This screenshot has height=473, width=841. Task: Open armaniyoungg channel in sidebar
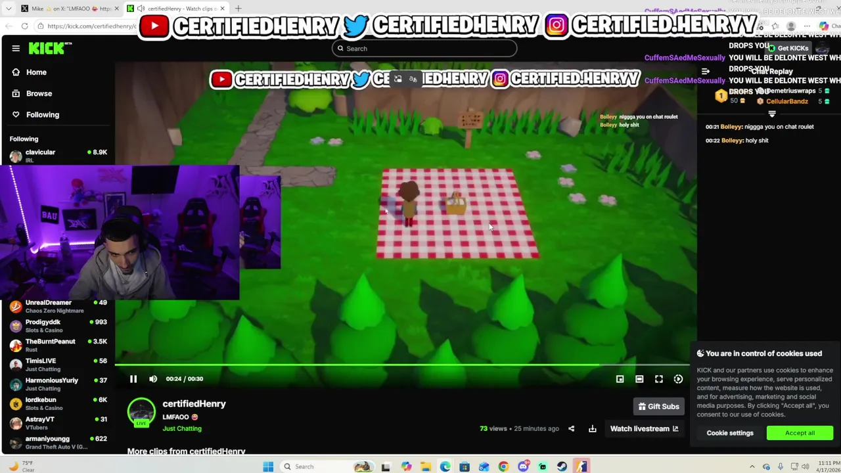click(58, 442)
